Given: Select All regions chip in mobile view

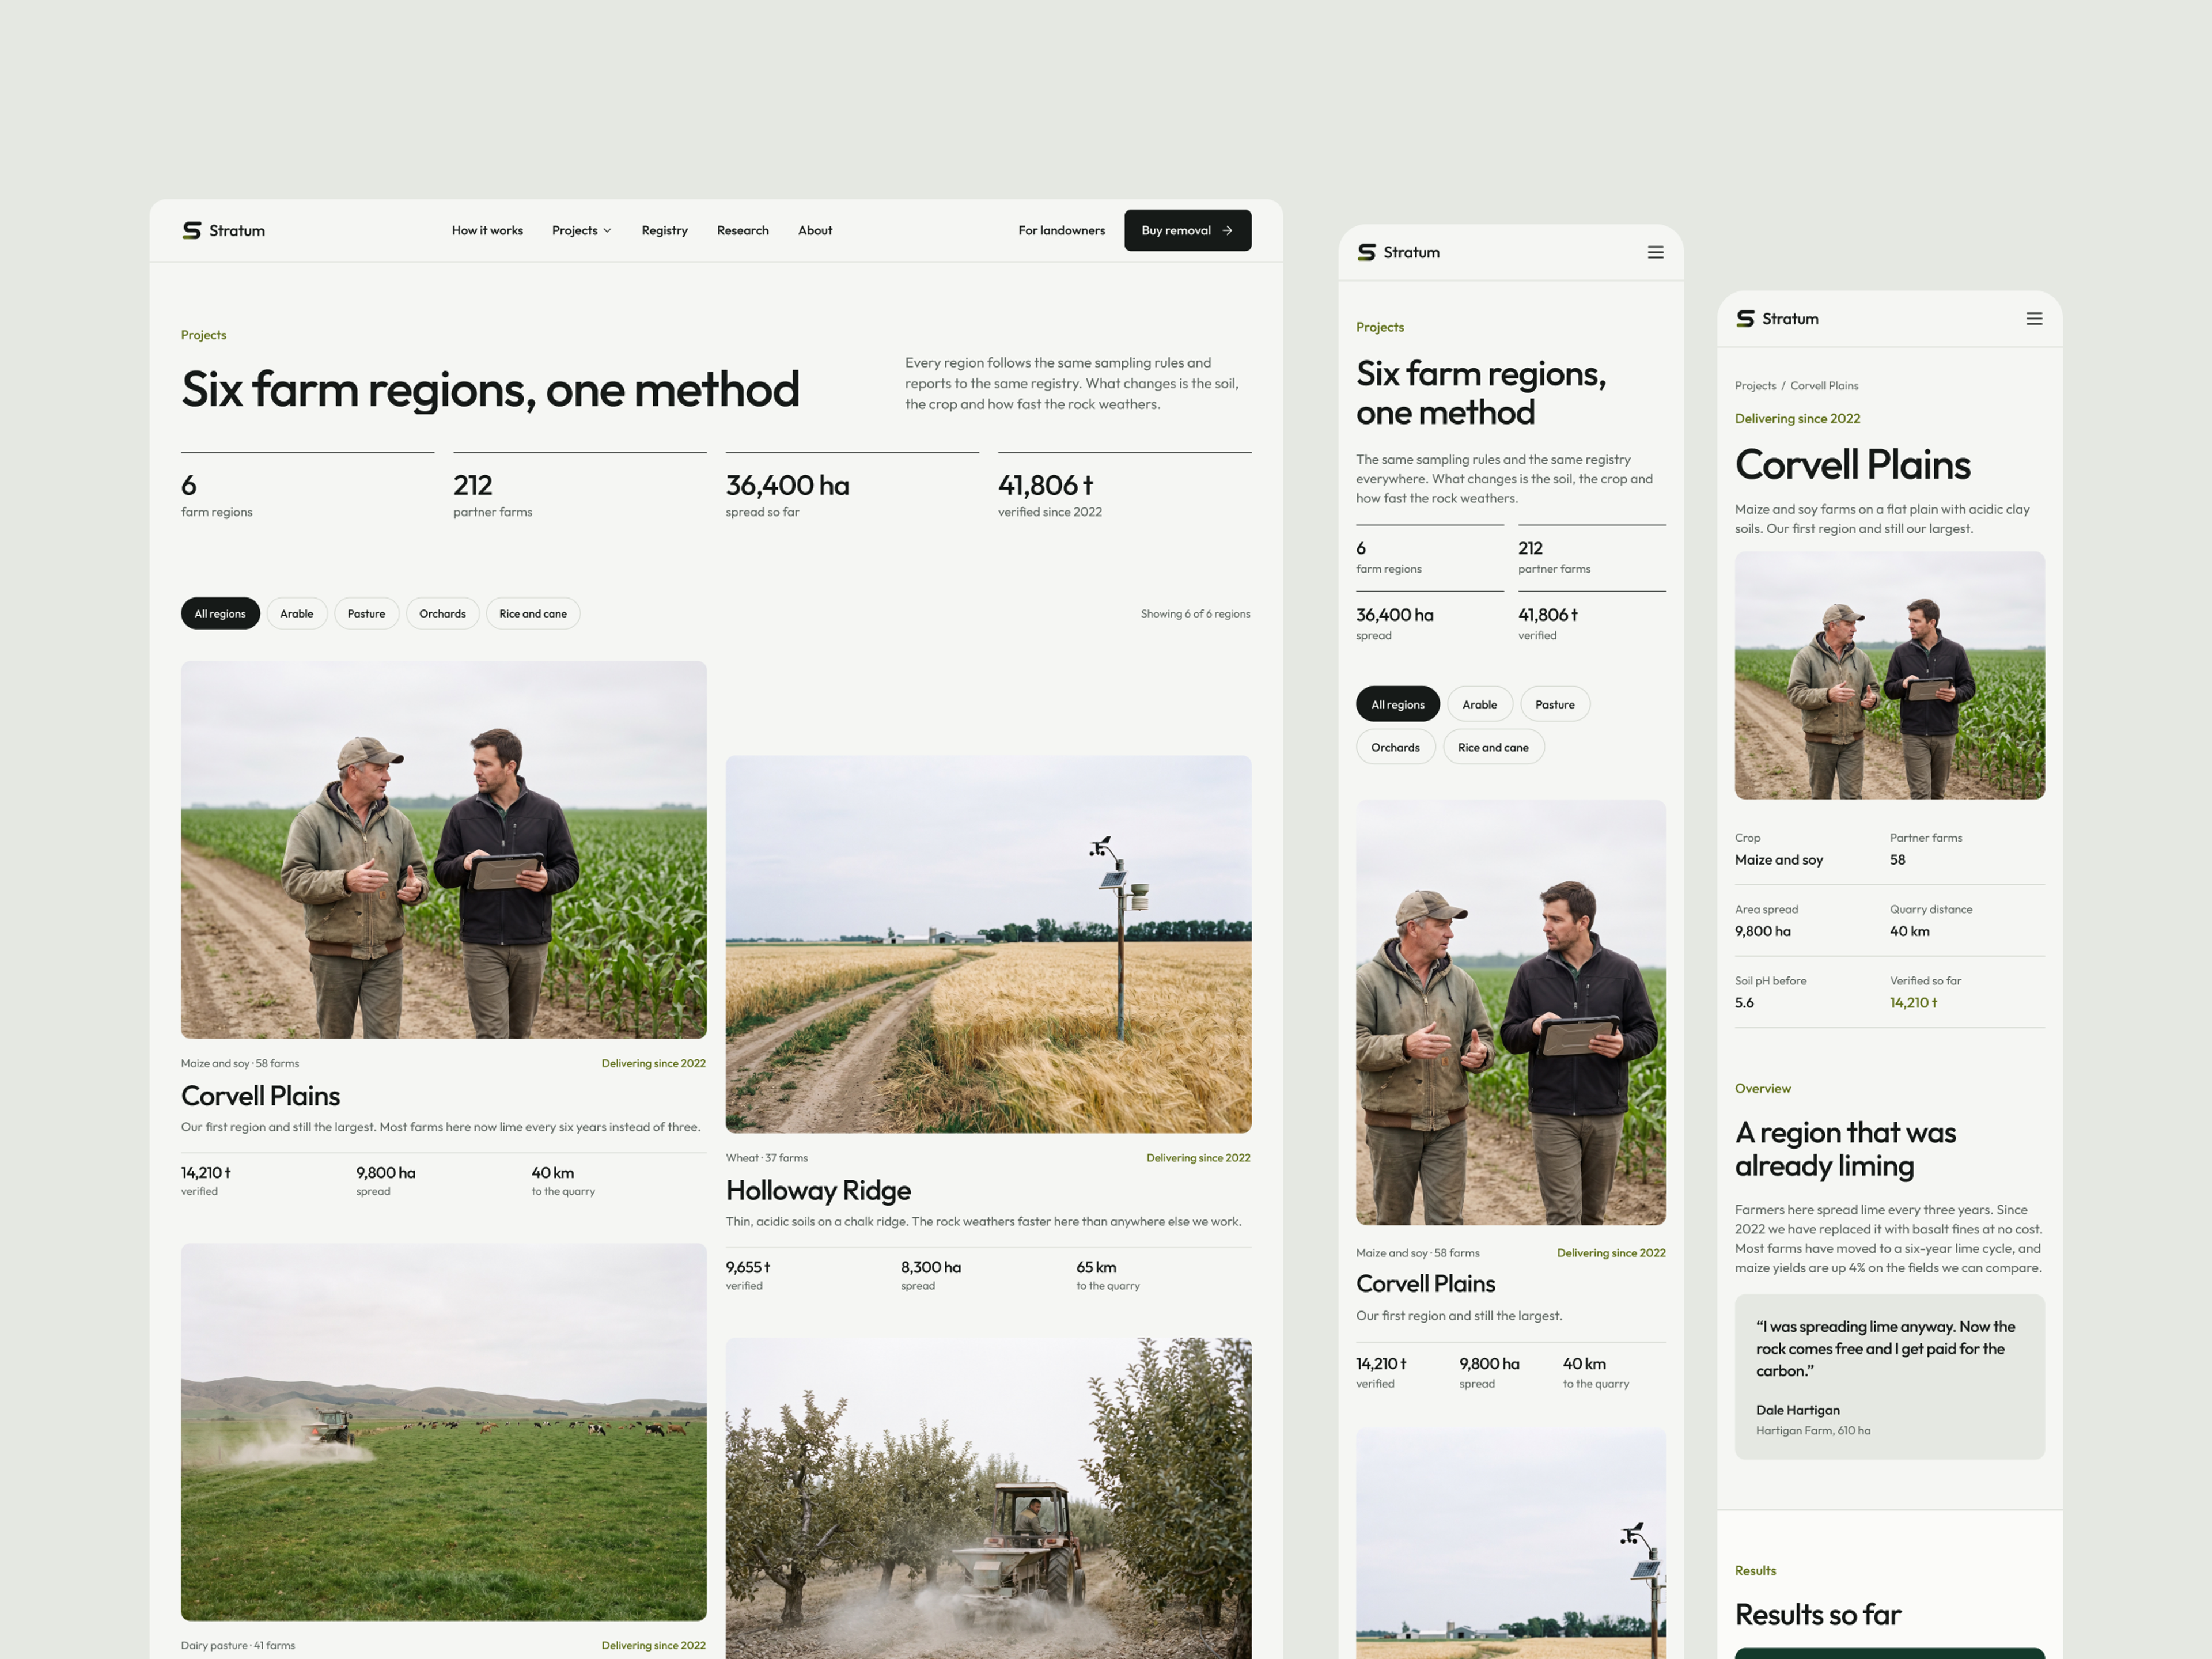Looking at the screenshot, I should point(1397,705).
